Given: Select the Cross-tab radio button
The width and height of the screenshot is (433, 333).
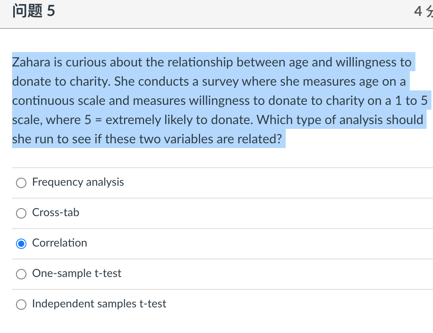Looking at the screenshot, I should [22, 213].
